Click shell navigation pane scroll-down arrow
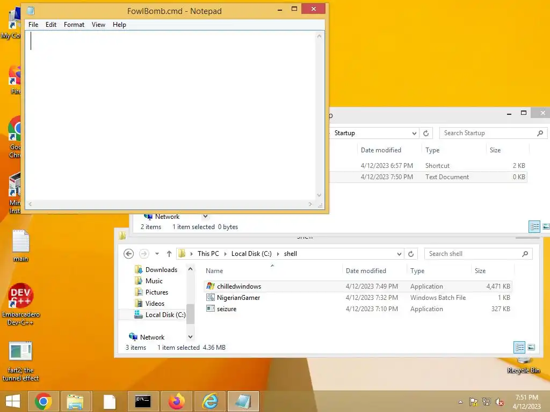Viewport: 550px width, 412px height. pyautogui.click(x=190, y=337)
